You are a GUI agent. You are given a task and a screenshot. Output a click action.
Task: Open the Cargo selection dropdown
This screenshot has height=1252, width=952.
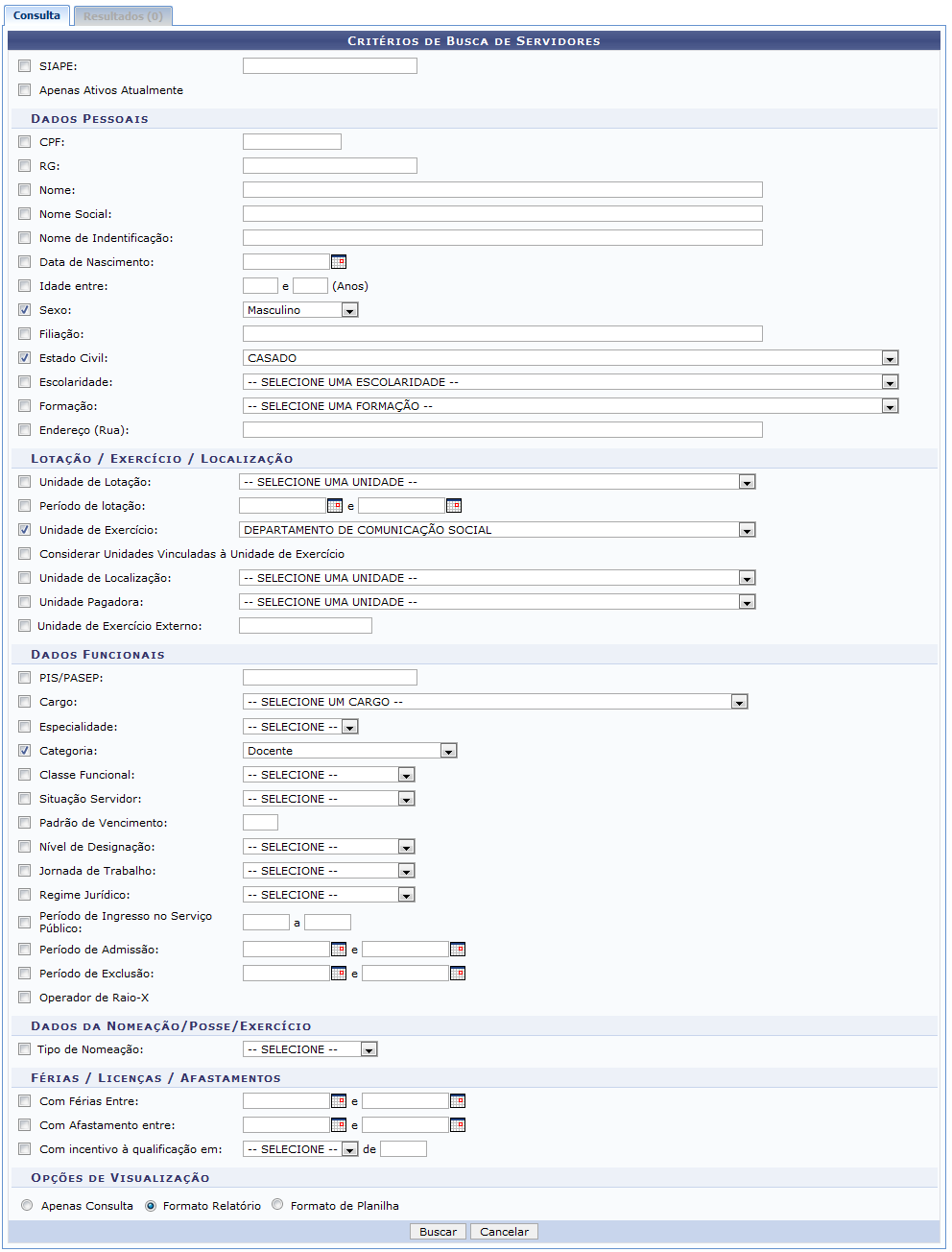pos(739,702)
